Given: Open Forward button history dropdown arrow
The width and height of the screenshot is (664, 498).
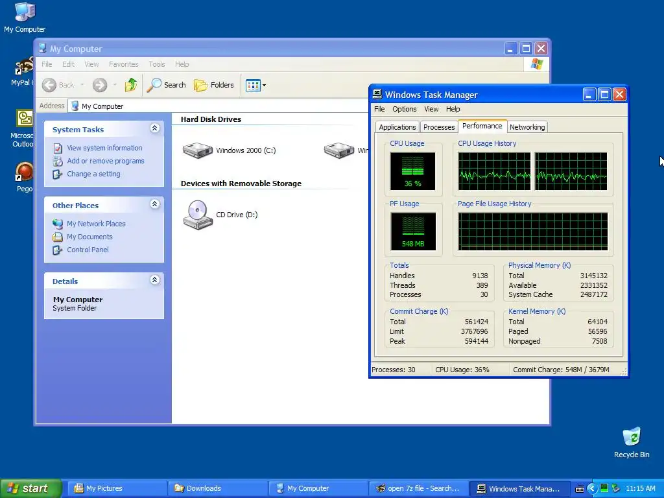Looking at the screenshot, I should click(115, 85).
